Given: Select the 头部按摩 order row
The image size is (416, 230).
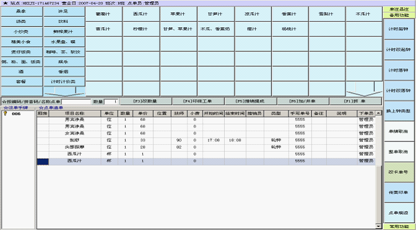Looking at the screenshot, I should coord(206,147).
